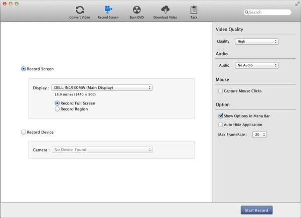Open the Convert Video tool
This screenshot has height=218, width=301.
coord(80,12)
